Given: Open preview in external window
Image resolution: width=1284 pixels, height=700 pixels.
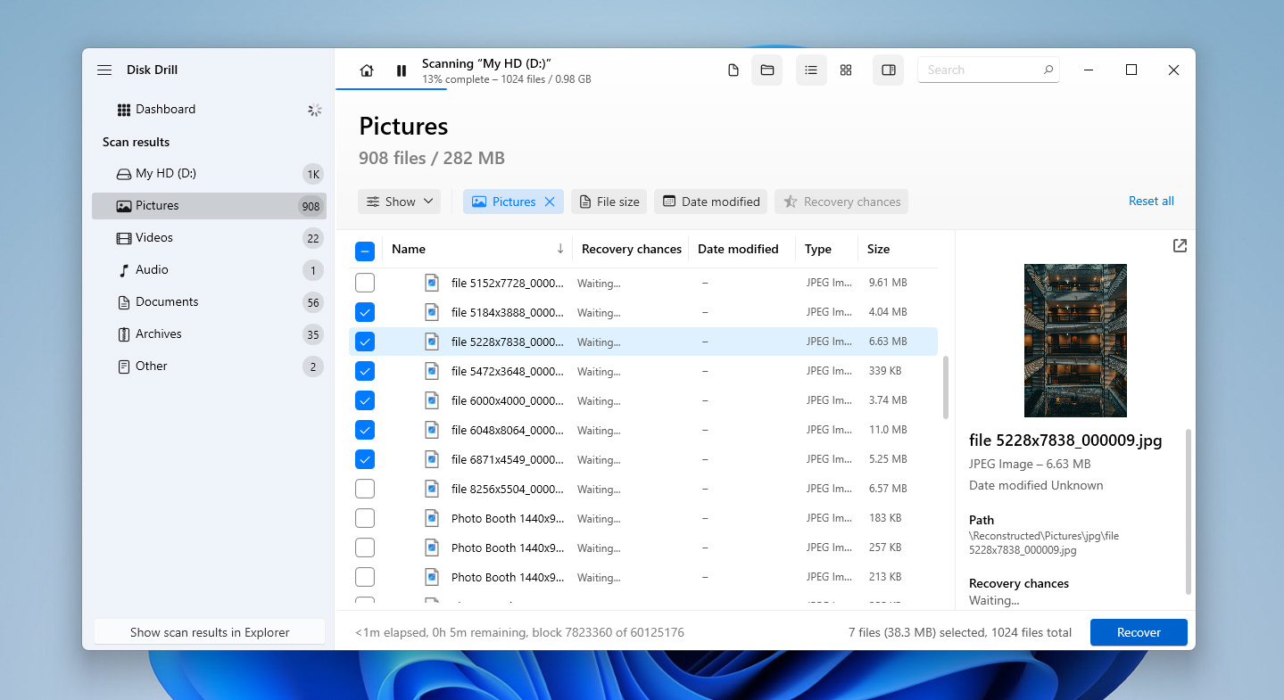Looking at the screenshot, I should (x=1179, y=245).
